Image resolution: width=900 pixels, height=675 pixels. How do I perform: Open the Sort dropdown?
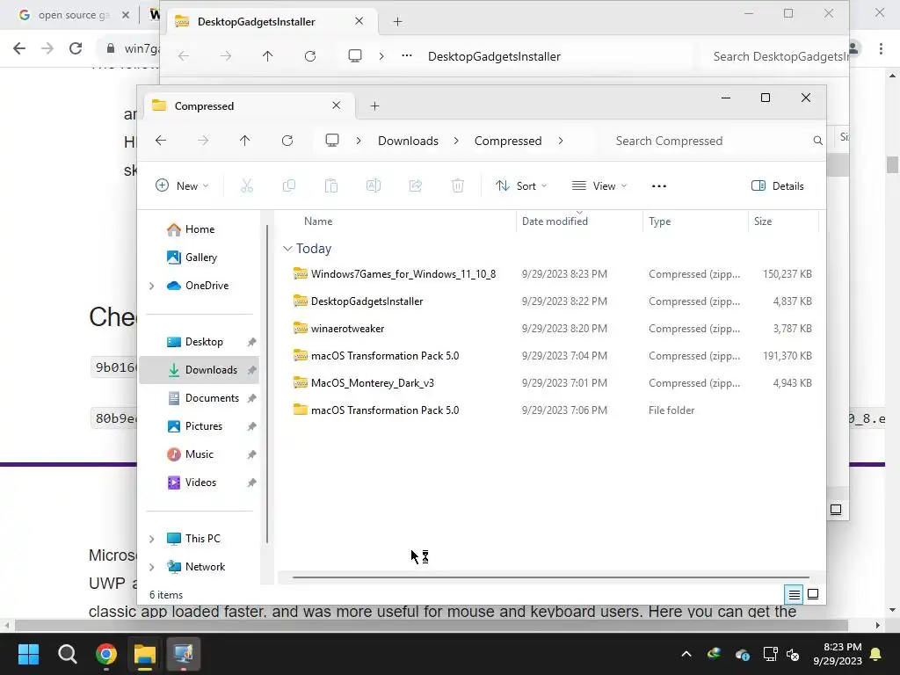pyautogui.click(x=521, y=186)
